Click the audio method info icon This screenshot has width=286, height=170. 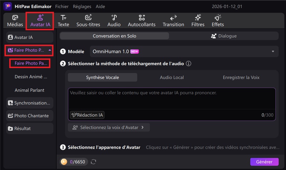pyautogui.click(x=188, y=64)
